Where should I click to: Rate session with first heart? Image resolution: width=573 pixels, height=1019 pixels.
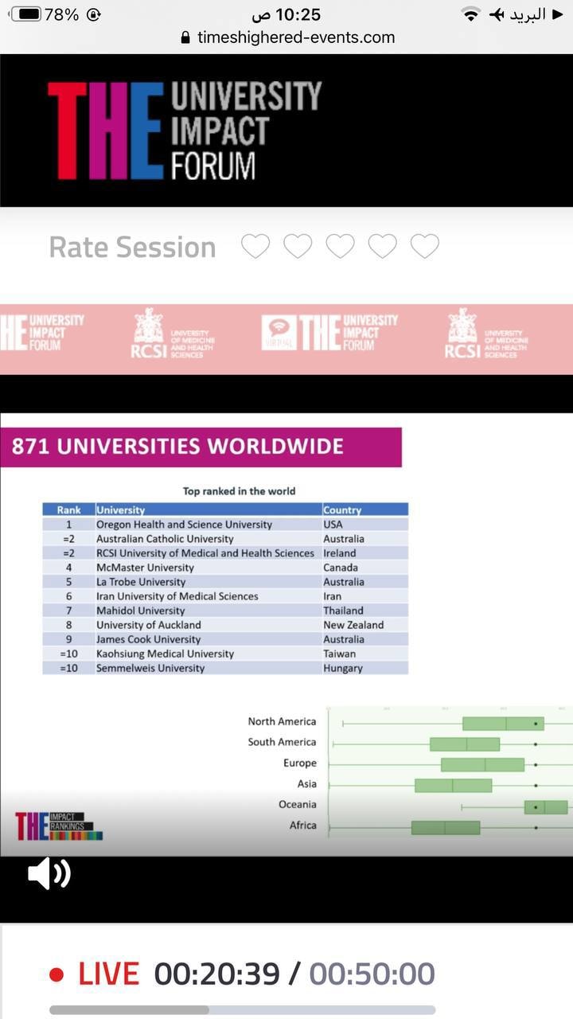pos(255,247)
